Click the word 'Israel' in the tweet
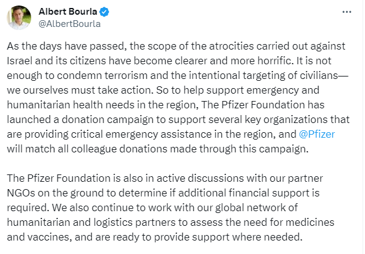Image resolution: width=365 pixels, height=254 pixels. [x=20, y=61]
